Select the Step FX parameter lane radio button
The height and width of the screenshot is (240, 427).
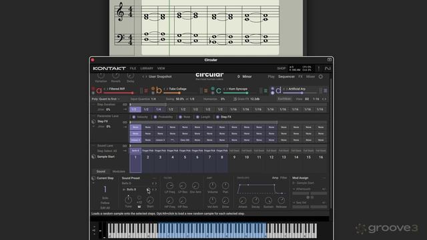[x=218, y=117]
